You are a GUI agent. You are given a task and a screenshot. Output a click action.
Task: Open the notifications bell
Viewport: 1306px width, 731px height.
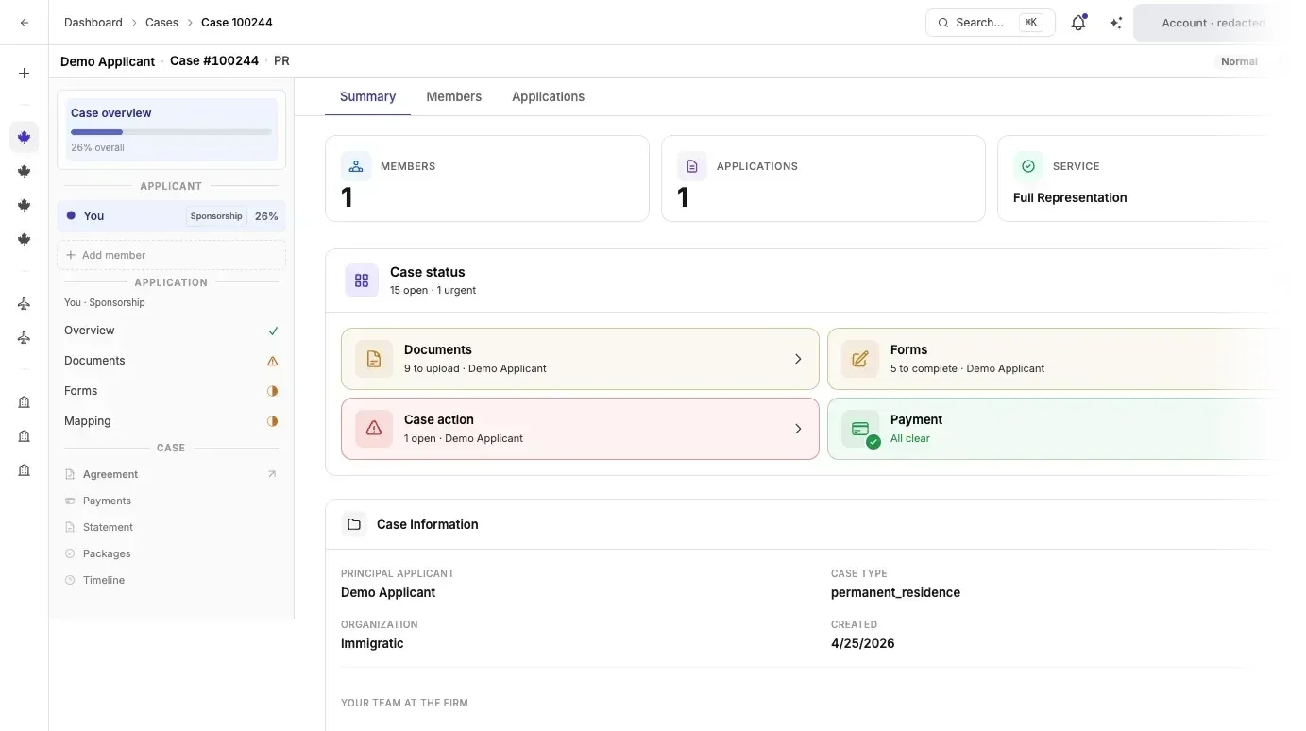1078,23
